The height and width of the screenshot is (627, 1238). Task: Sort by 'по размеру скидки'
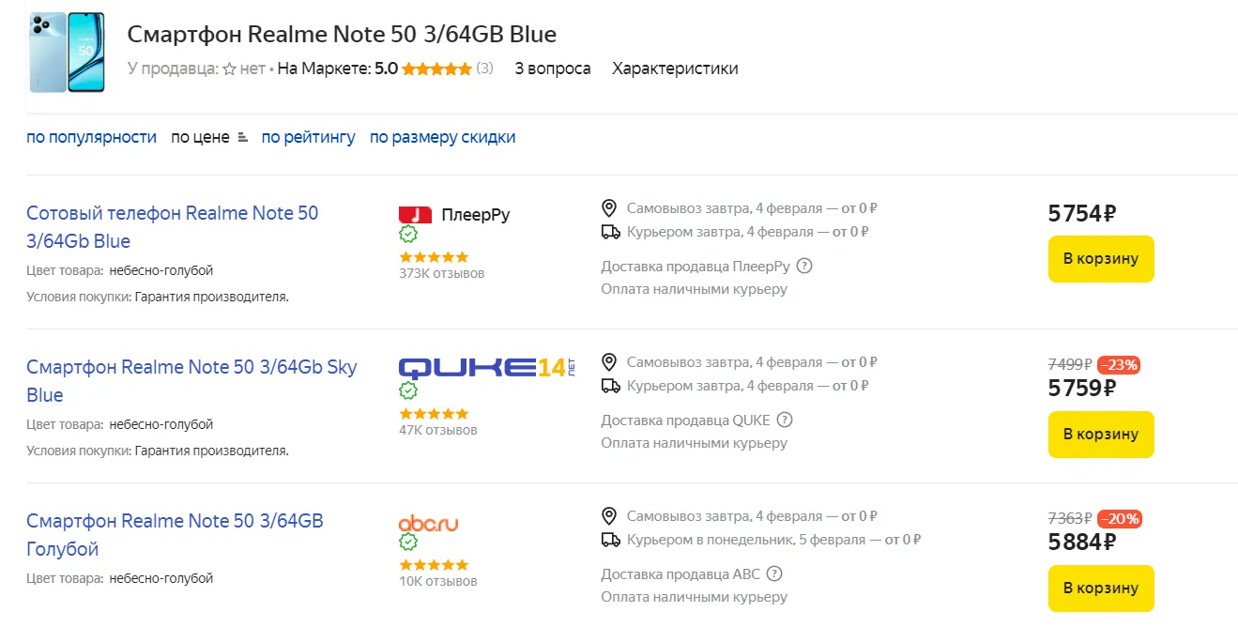tap(442, 137)
